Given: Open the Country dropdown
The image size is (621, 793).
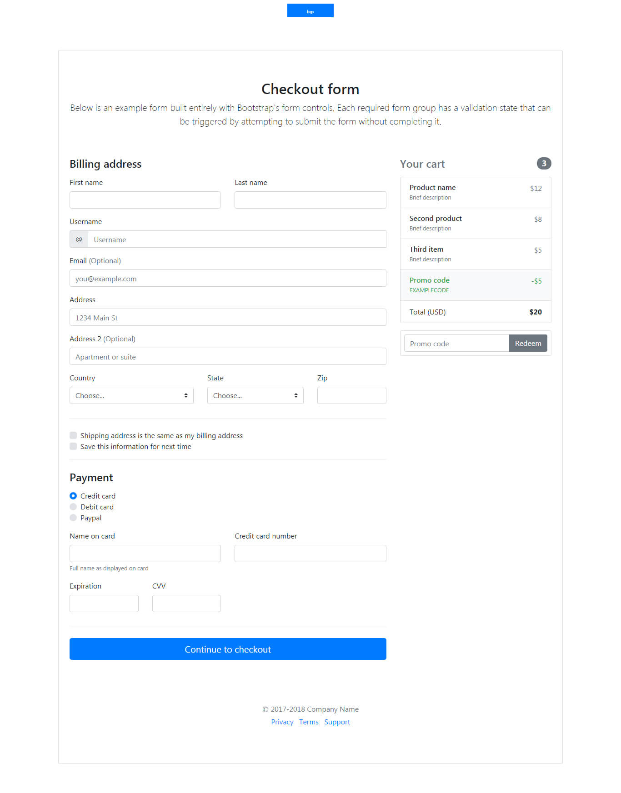Looking at the screenshot, I should [131, 395].
